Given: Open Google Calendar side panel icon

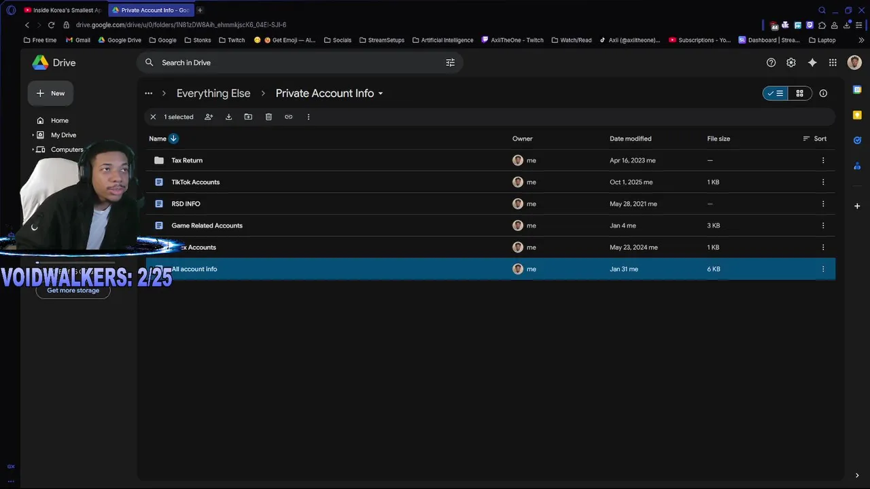Looking at the screenshot, I should [x=857, y=90].
